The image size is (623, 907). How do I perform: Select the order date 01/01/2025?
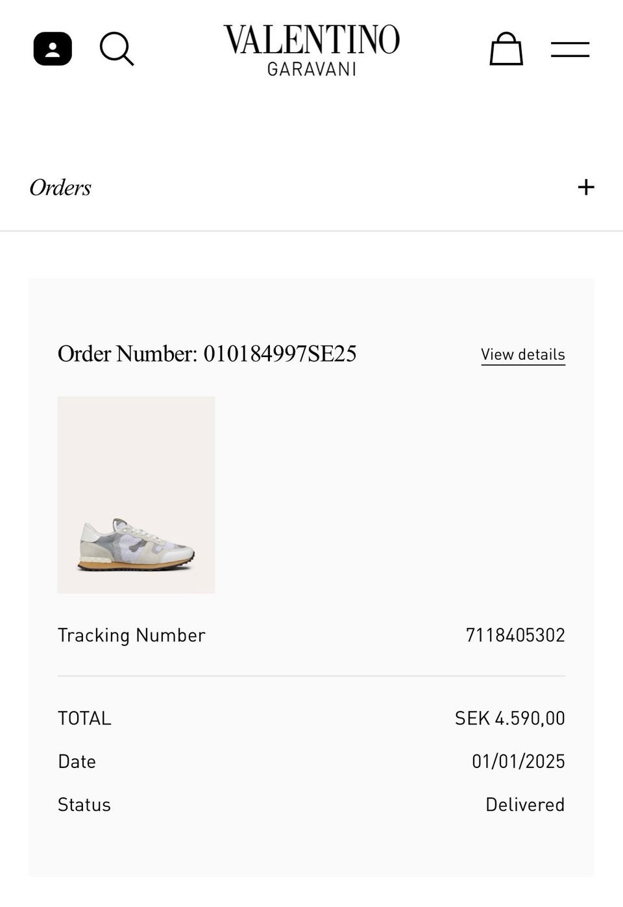point(518,761)
